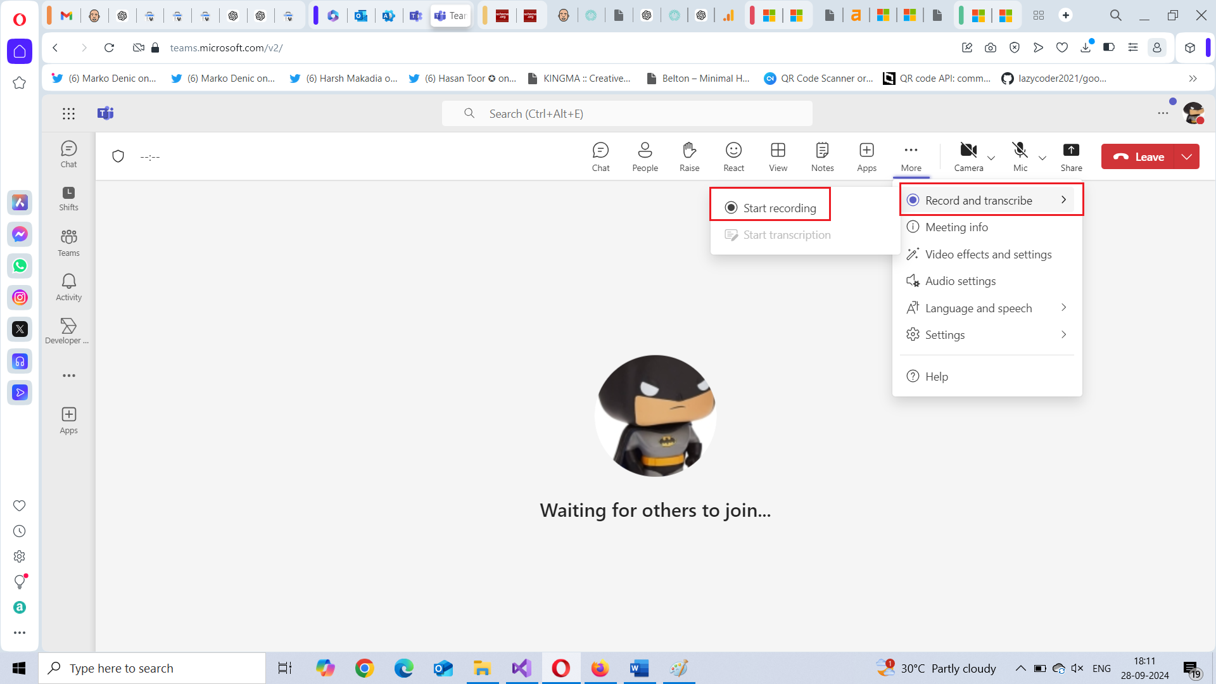Image resolution: width=1216 pixels, height=684 pixels.
Task: Open Help from the More menu
Action: click(987, 377)
